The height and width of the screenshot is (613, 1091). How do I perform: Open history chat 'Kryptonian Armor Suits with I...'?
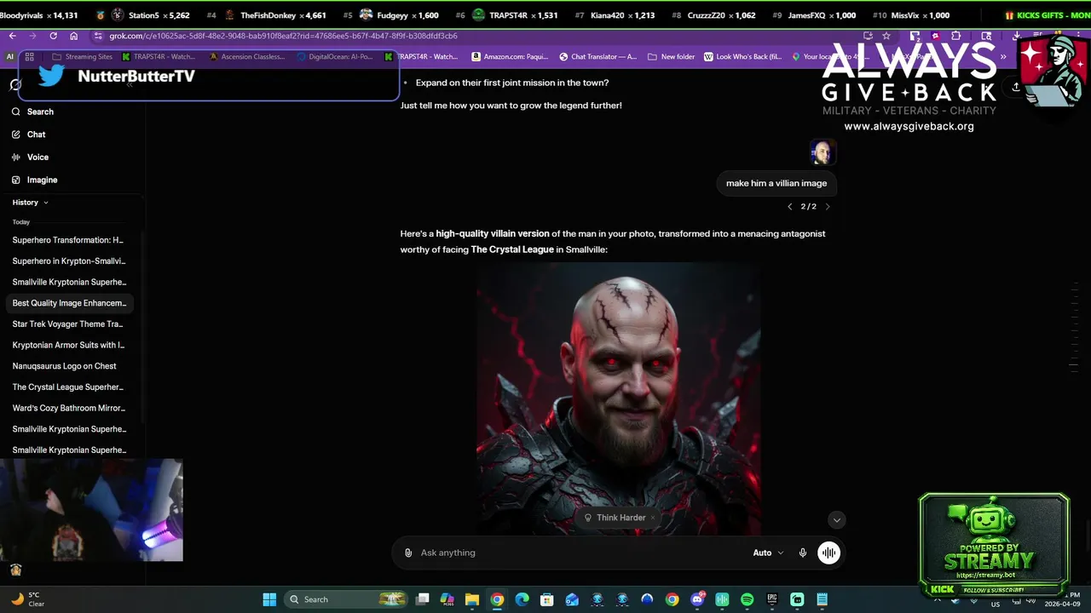click(68, 345)
